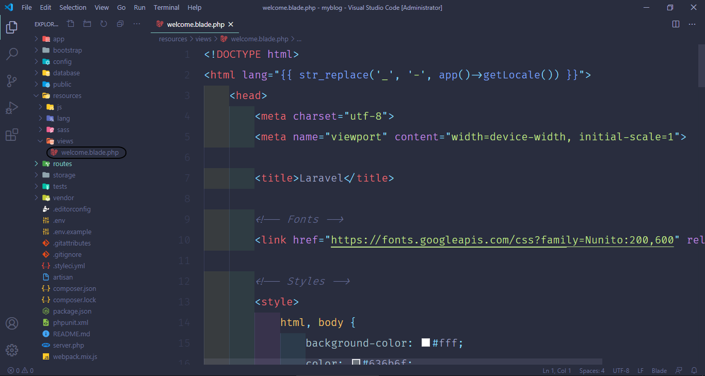Open the README.md file

[71, 334]
